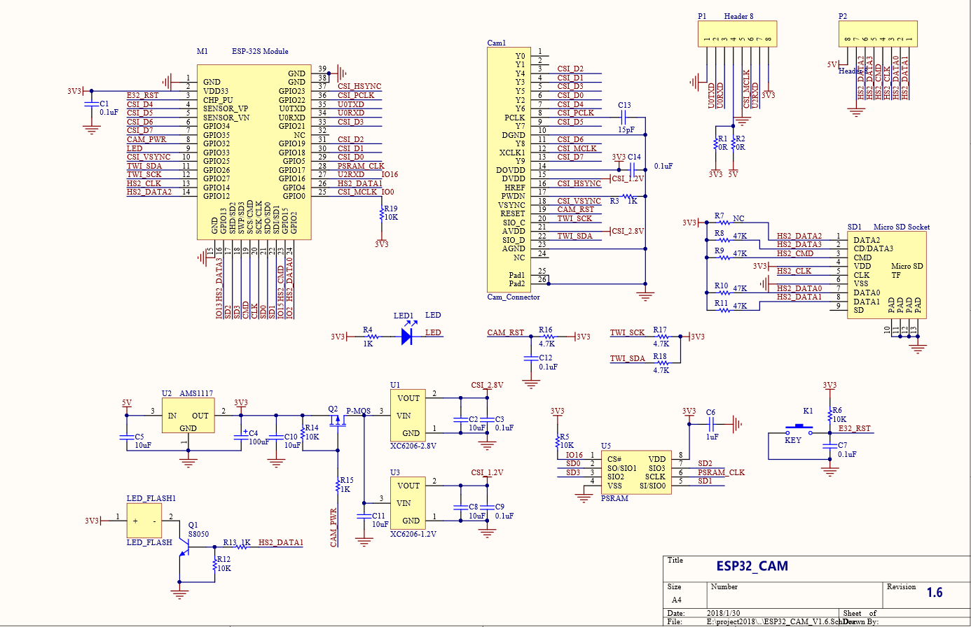Click the "C11" capacitor designator

(378, 516)
